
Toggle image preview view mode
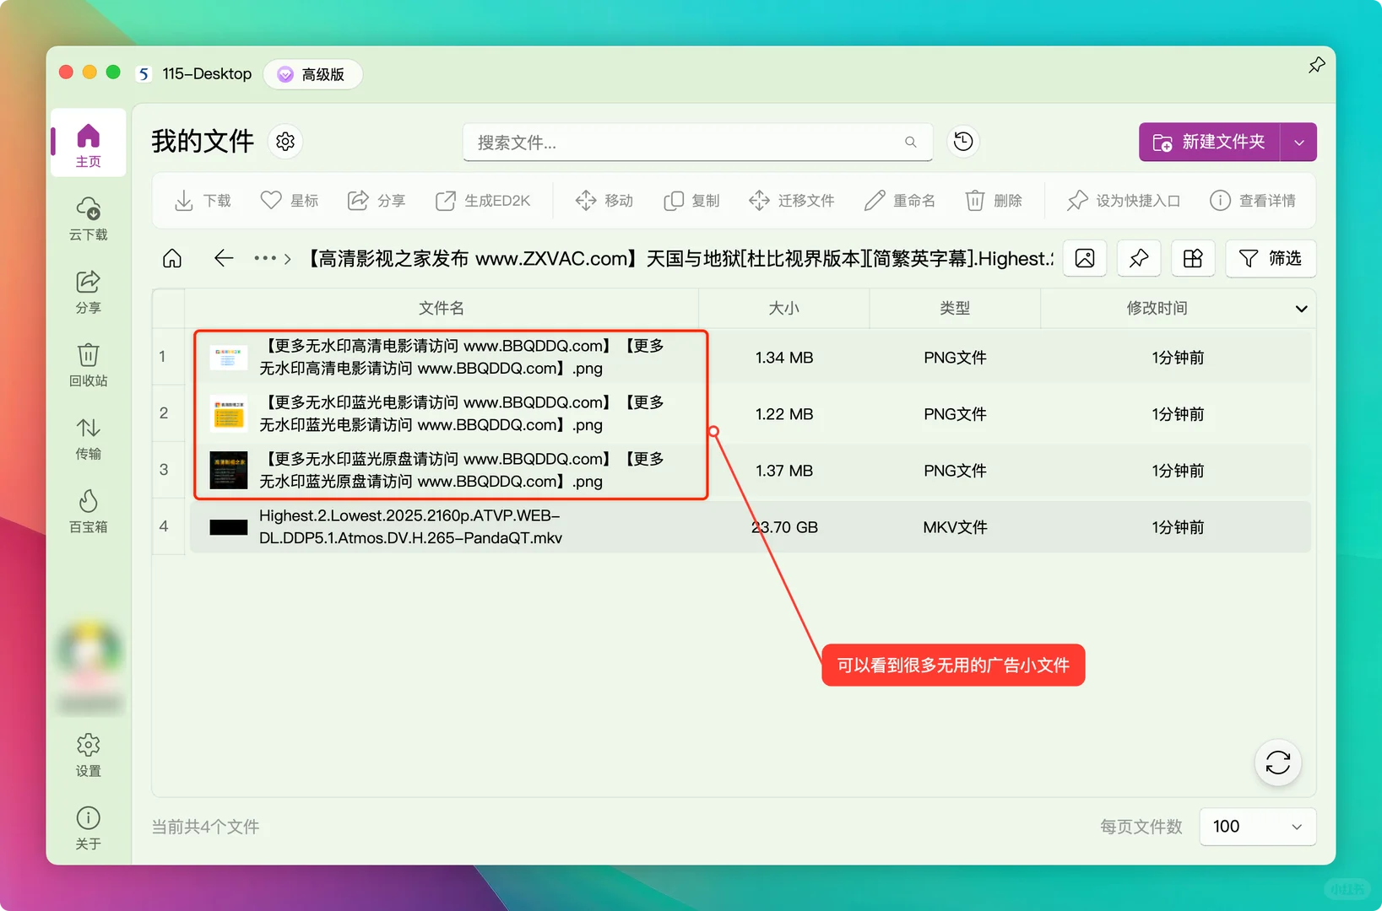(1084, 258)
